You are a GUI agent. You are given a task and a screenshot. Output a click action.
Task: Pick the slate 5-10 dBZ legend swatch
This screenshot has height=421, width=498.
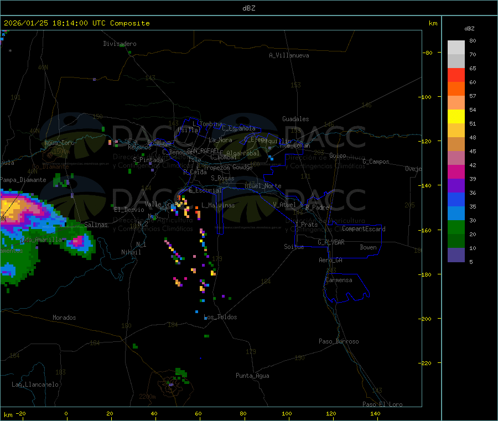pos(456,255)
